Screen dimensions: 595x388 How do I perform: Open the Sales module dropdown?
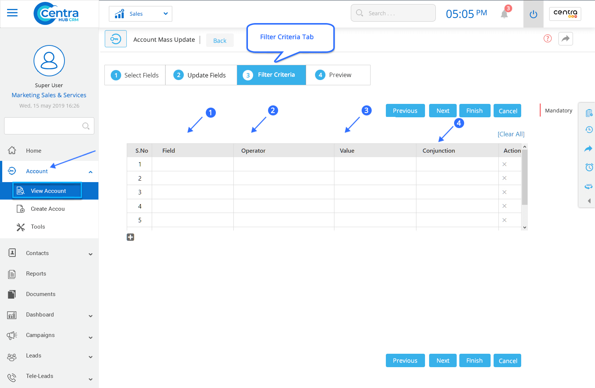141,14
